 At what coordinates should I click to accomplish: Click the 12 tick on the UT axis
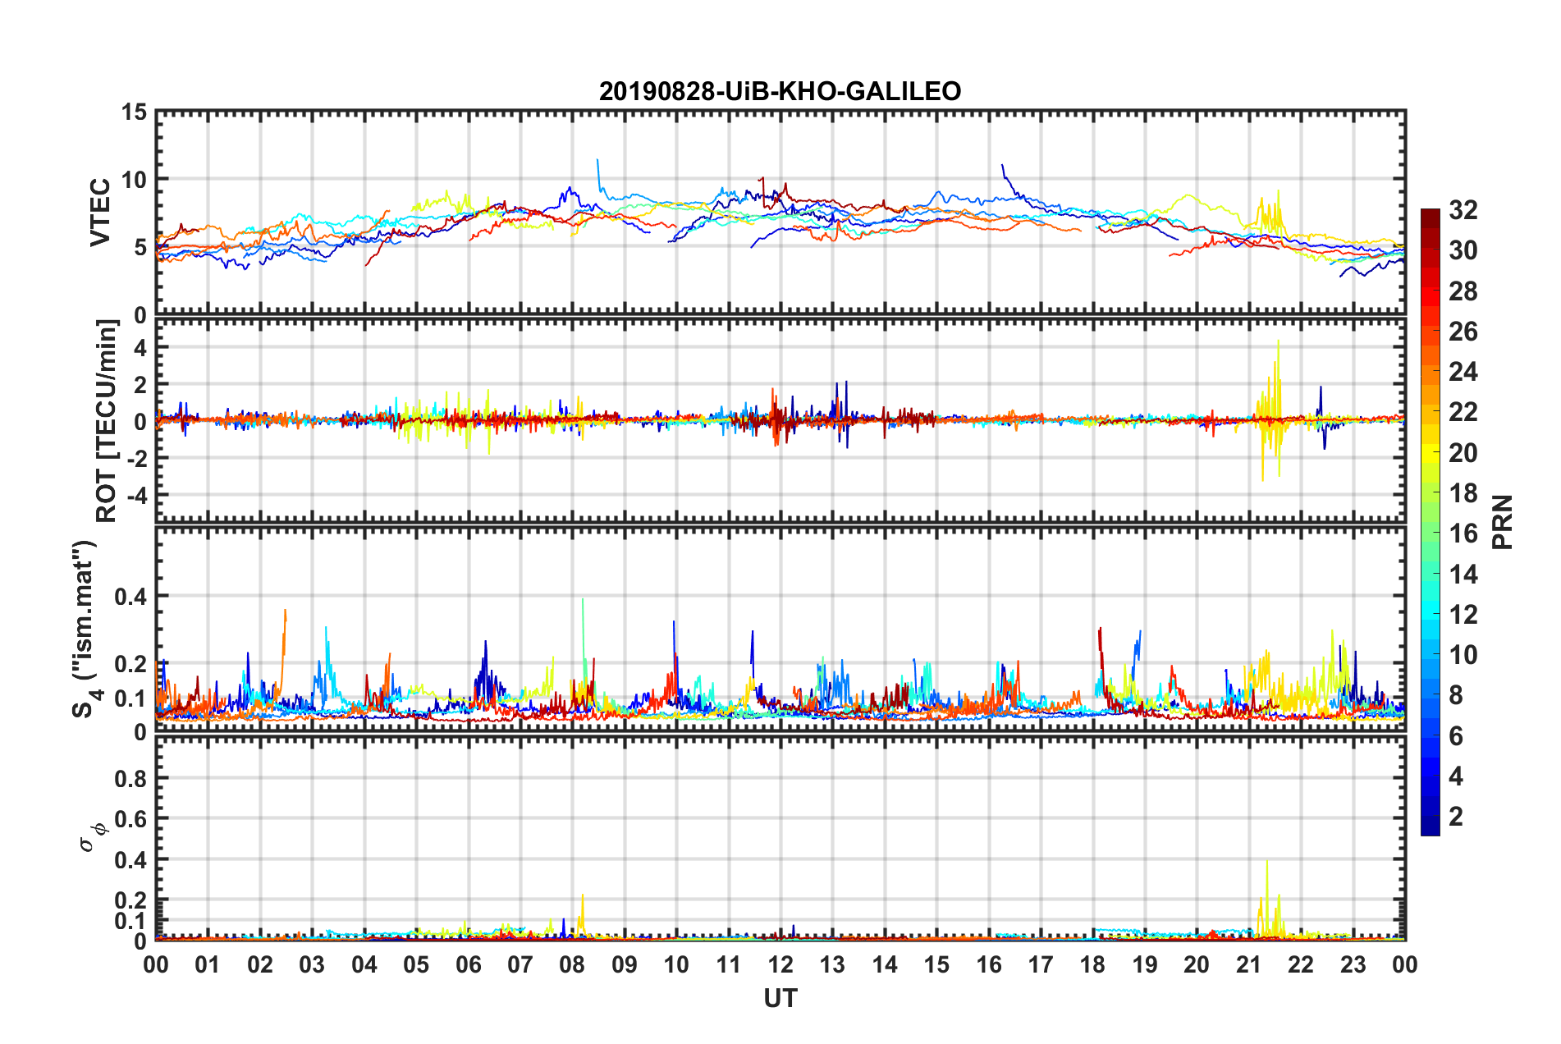(780, 964)
